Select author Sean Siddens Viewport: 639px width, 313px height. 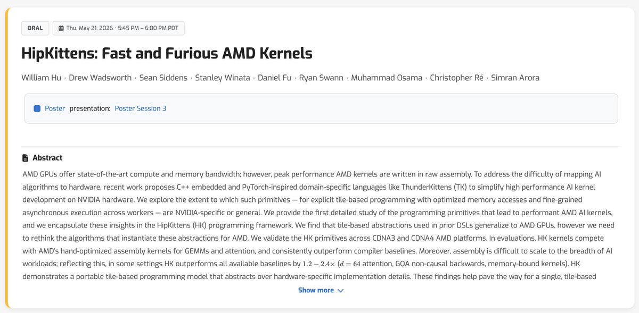pyautogui.click(x=163, y=78)
